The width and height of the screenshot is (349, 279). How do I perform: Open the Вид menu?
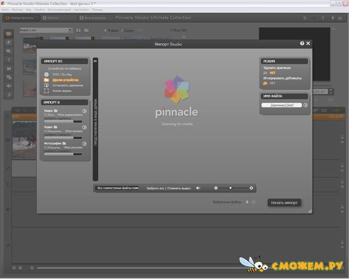28,10
